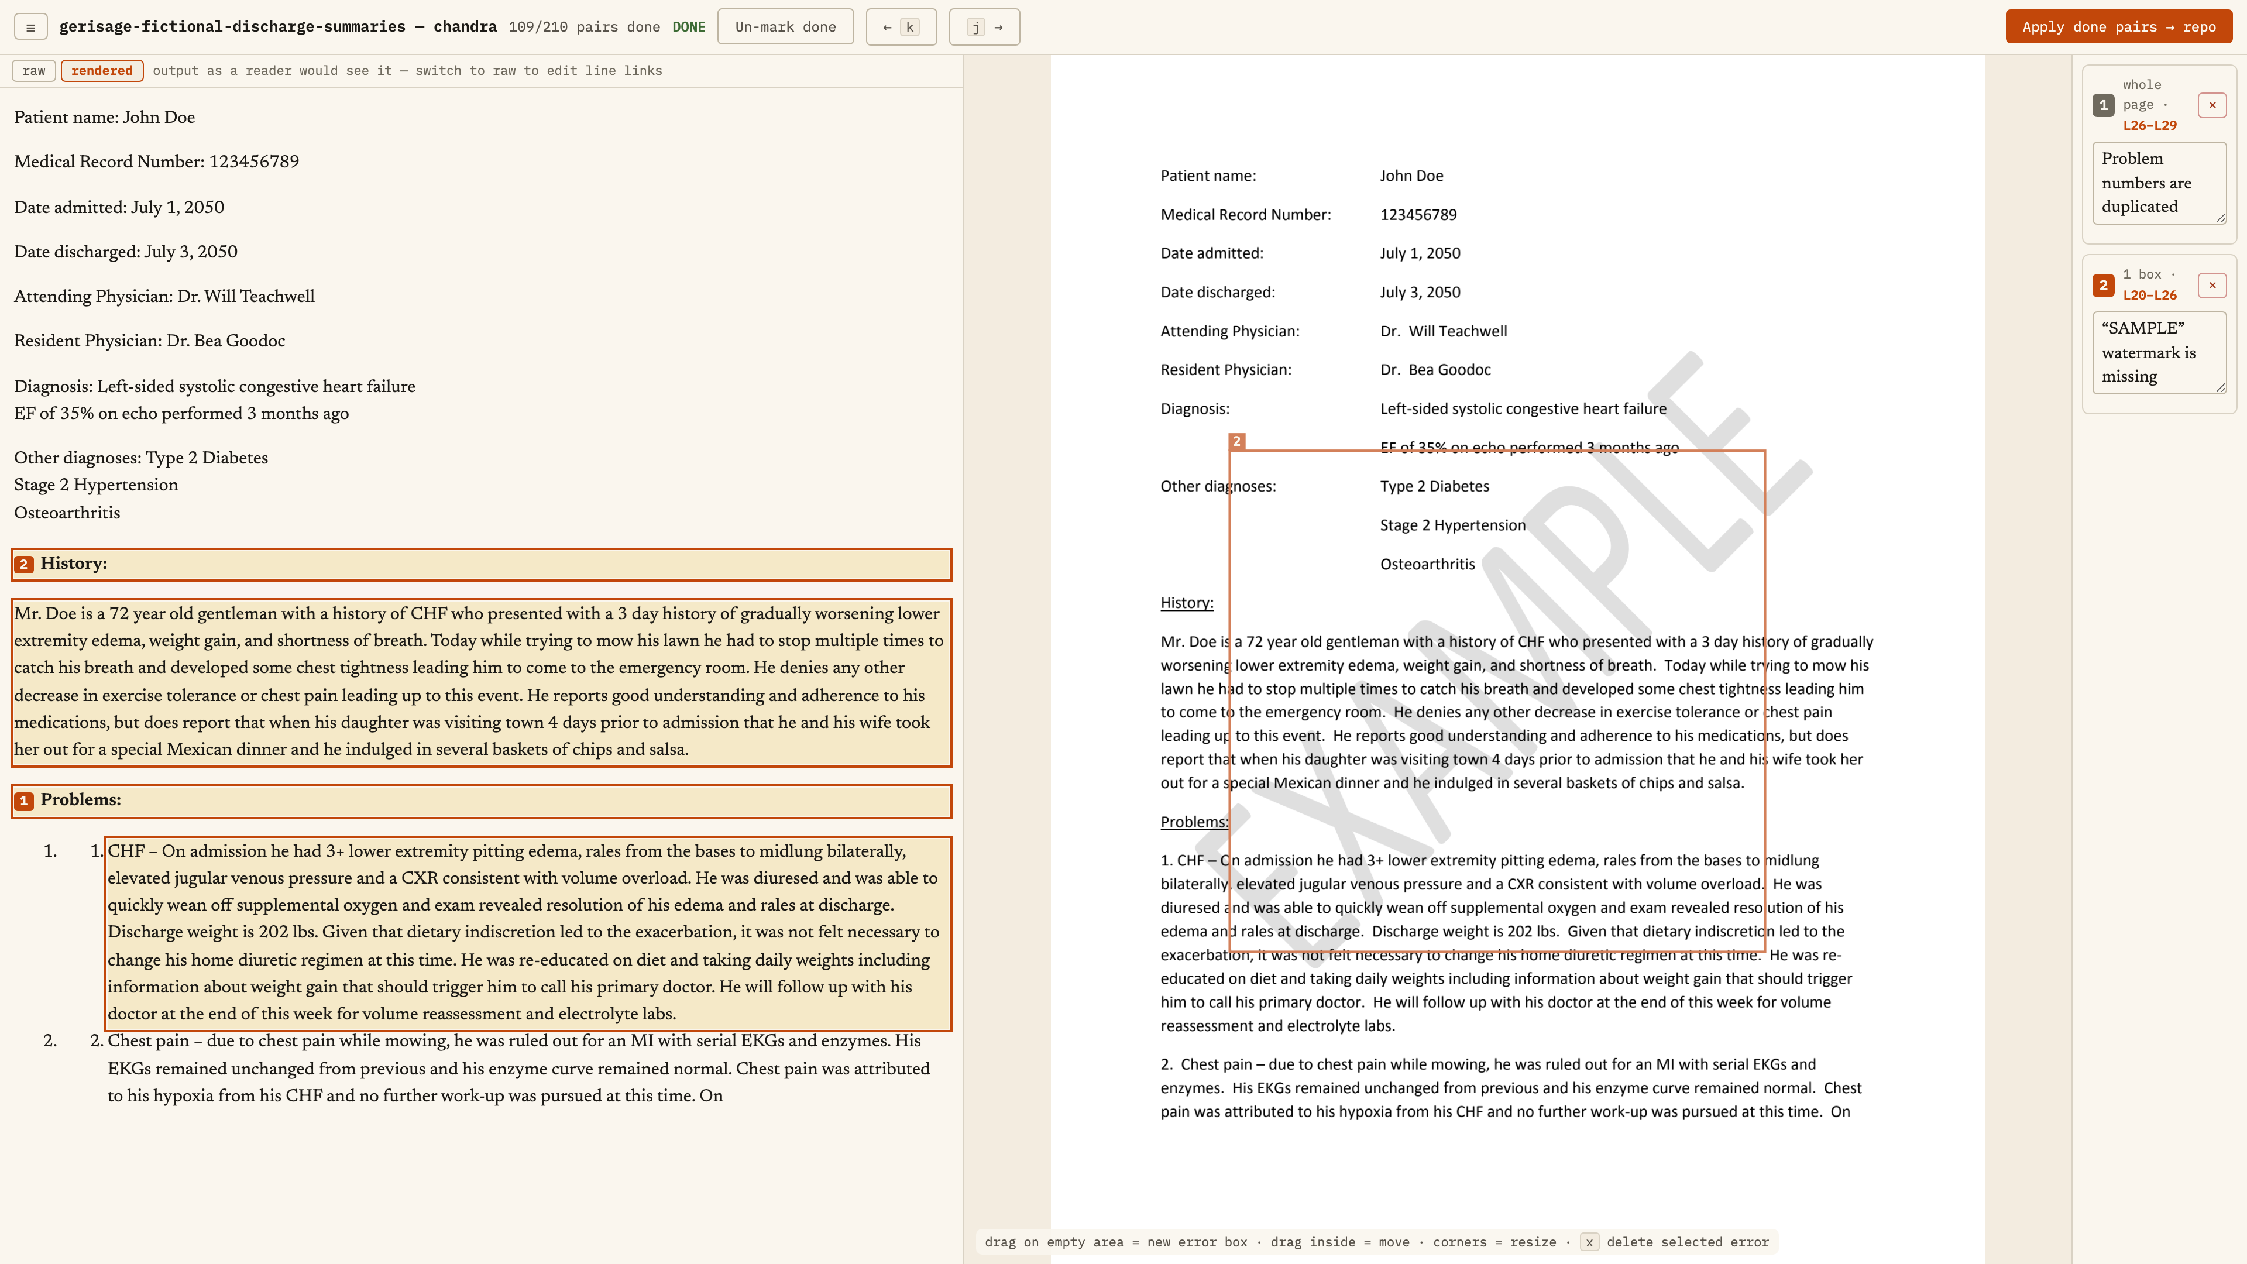Edit the "SAMPLE watermark is missing" note
The width and height of the screenshot is (2247, 1264).
(x=2159, y=352)
